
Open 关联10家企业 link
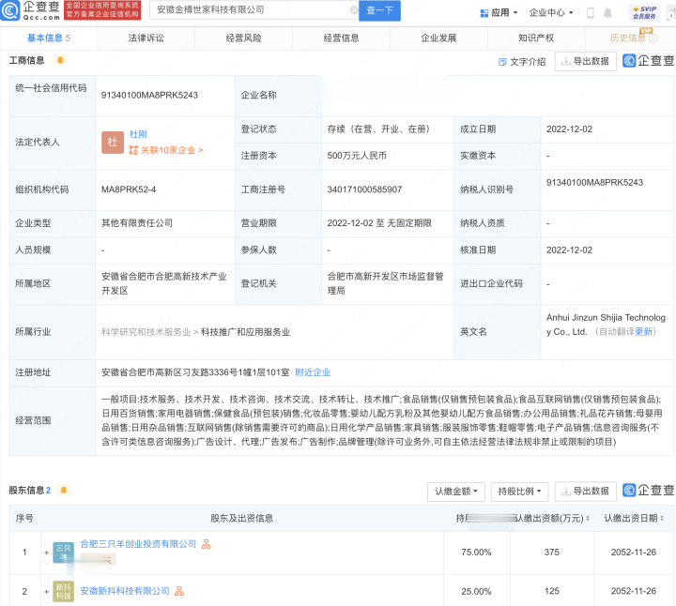click(166, 150)
